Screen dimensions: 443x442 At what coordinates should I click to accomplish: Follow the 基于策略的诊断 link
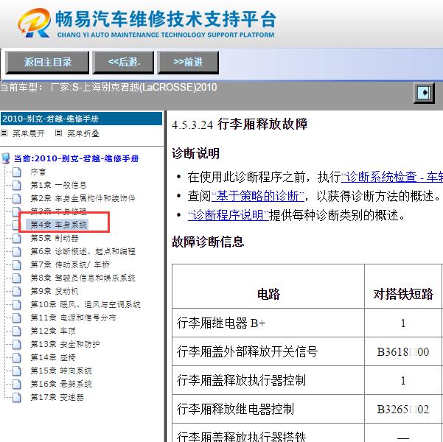(258, 196)
